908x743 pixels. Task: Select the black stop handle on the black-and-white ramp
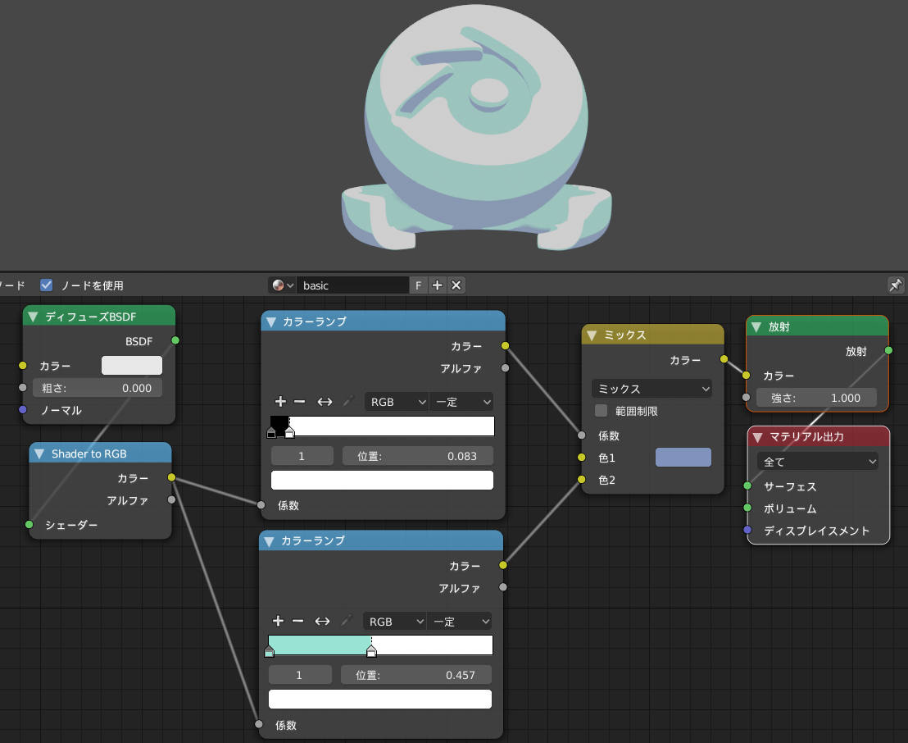(x=271, y=431)
